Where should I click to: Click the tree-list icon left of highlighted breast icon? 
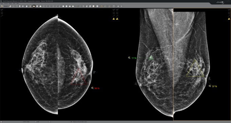point(31,6)
